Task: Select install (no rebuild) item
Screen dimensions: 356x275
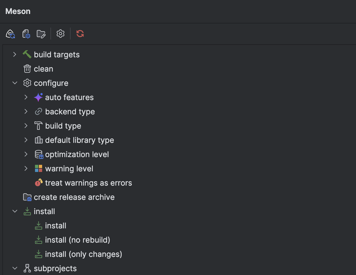Action: [x=77, y=240]
